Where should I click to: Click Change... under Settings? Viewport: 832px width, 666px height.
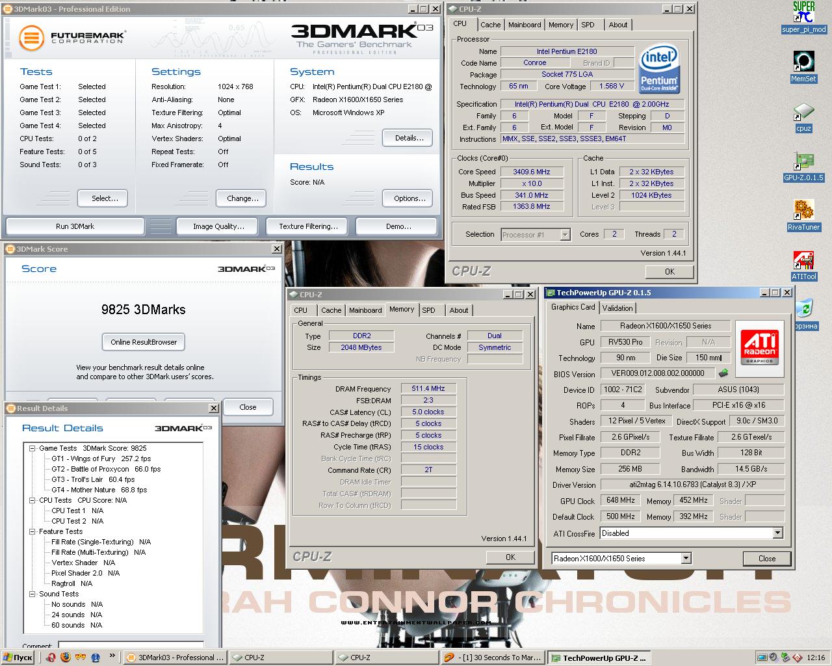(x=242, y=198)
